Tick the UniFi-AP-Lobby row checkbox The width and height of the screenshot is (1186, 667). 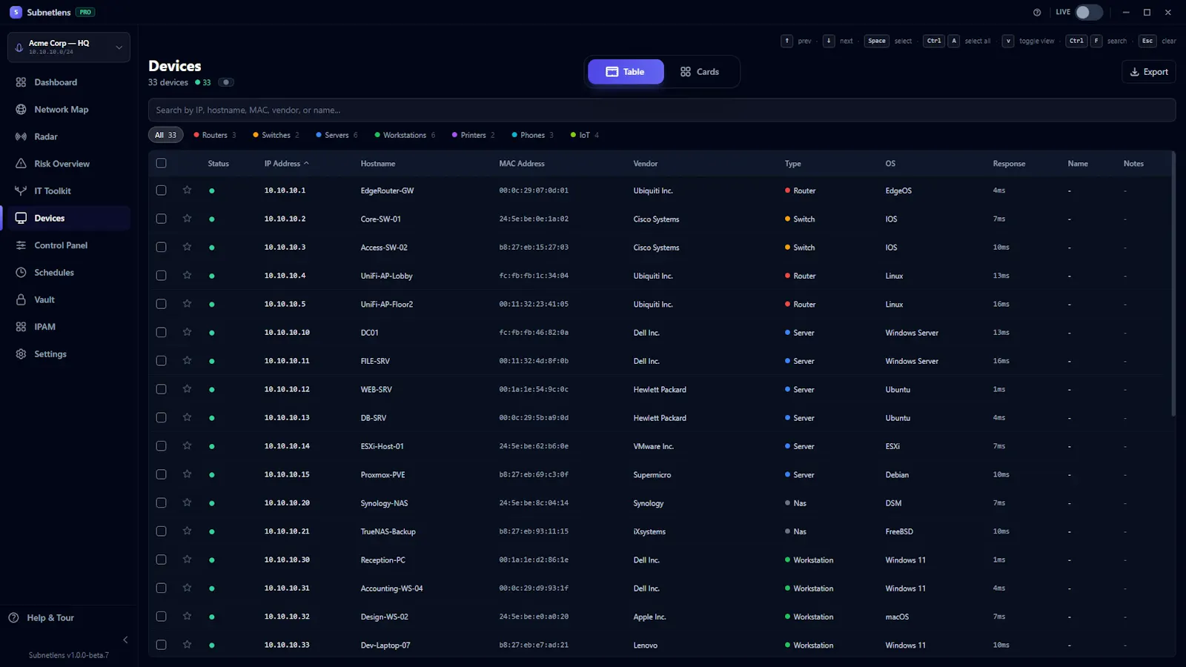(161, 276)
